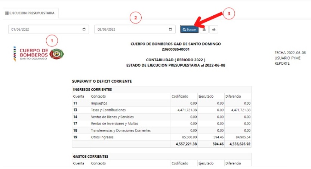Viewport: 311px width, 169px height.
Task: Click the FECHA 2022-06-08 text
Action: click(x=290, y=53)
